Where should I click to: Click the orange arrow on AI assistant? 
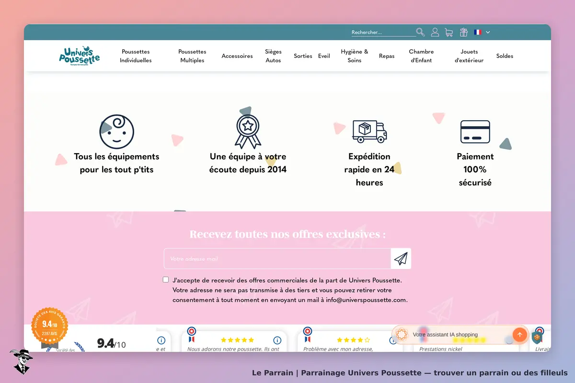coord(519,335)
